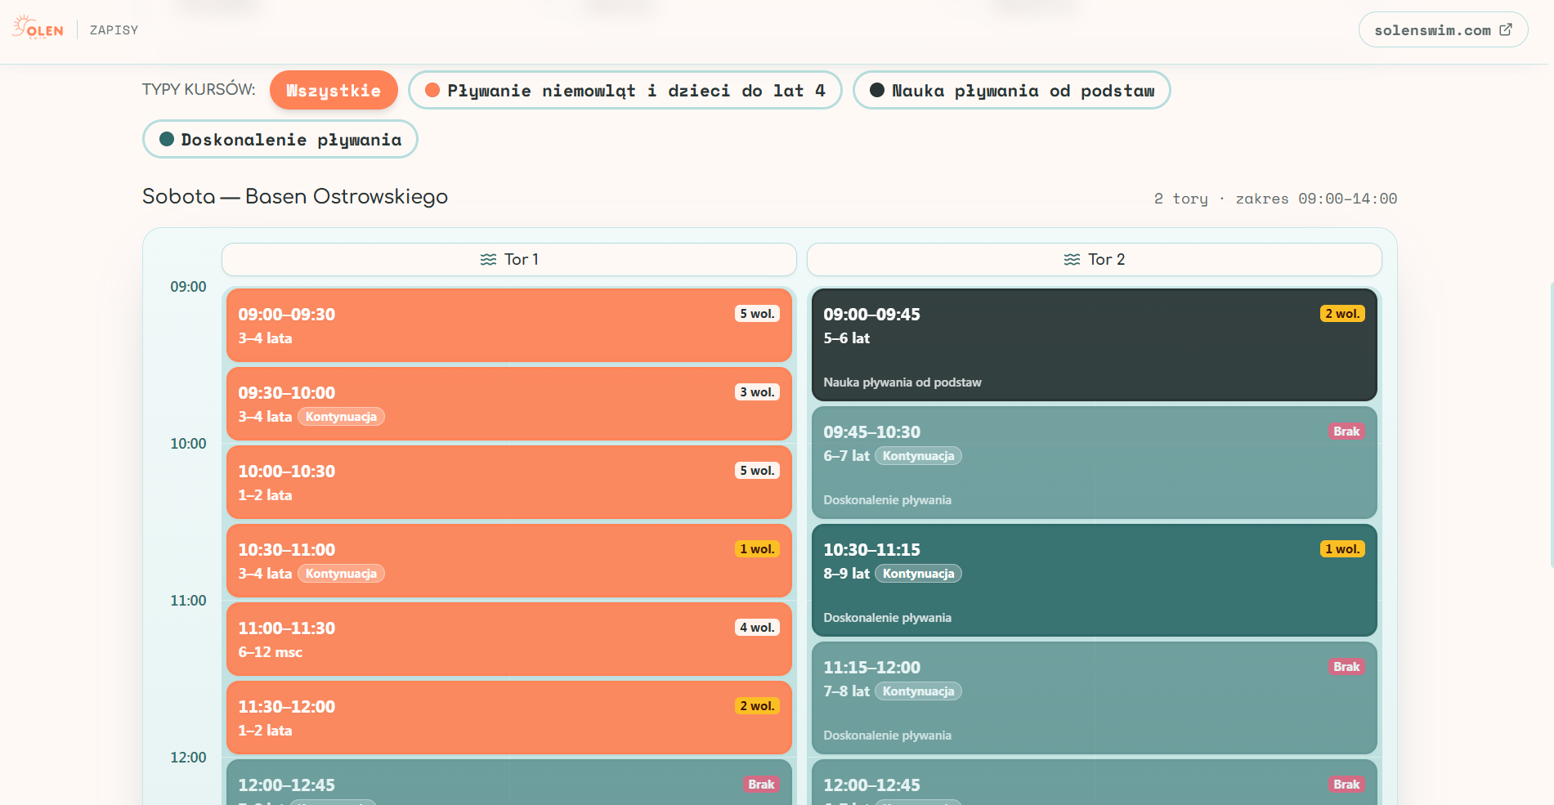Click the 'Sobota — Basen Ostrowskiego' heading

point(295,196)
